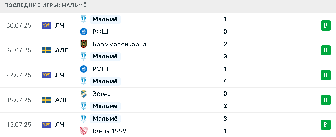This screenshot has width=336, height=137.
Task: Click the РФШ logo in 22.07.25 match
Action: 83,69
